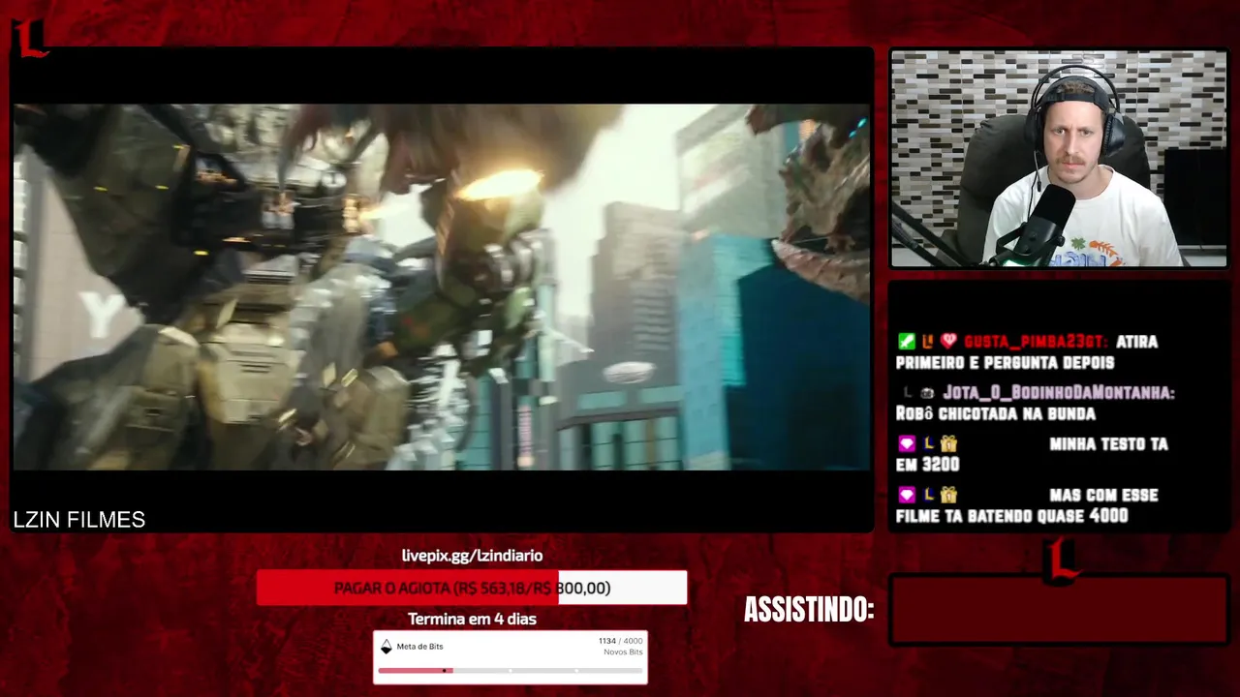The width and height of the screenshot is (1240, 697).
Task: Click purple diamond badge on MINHA TESTO row
Action: point(907,444)
